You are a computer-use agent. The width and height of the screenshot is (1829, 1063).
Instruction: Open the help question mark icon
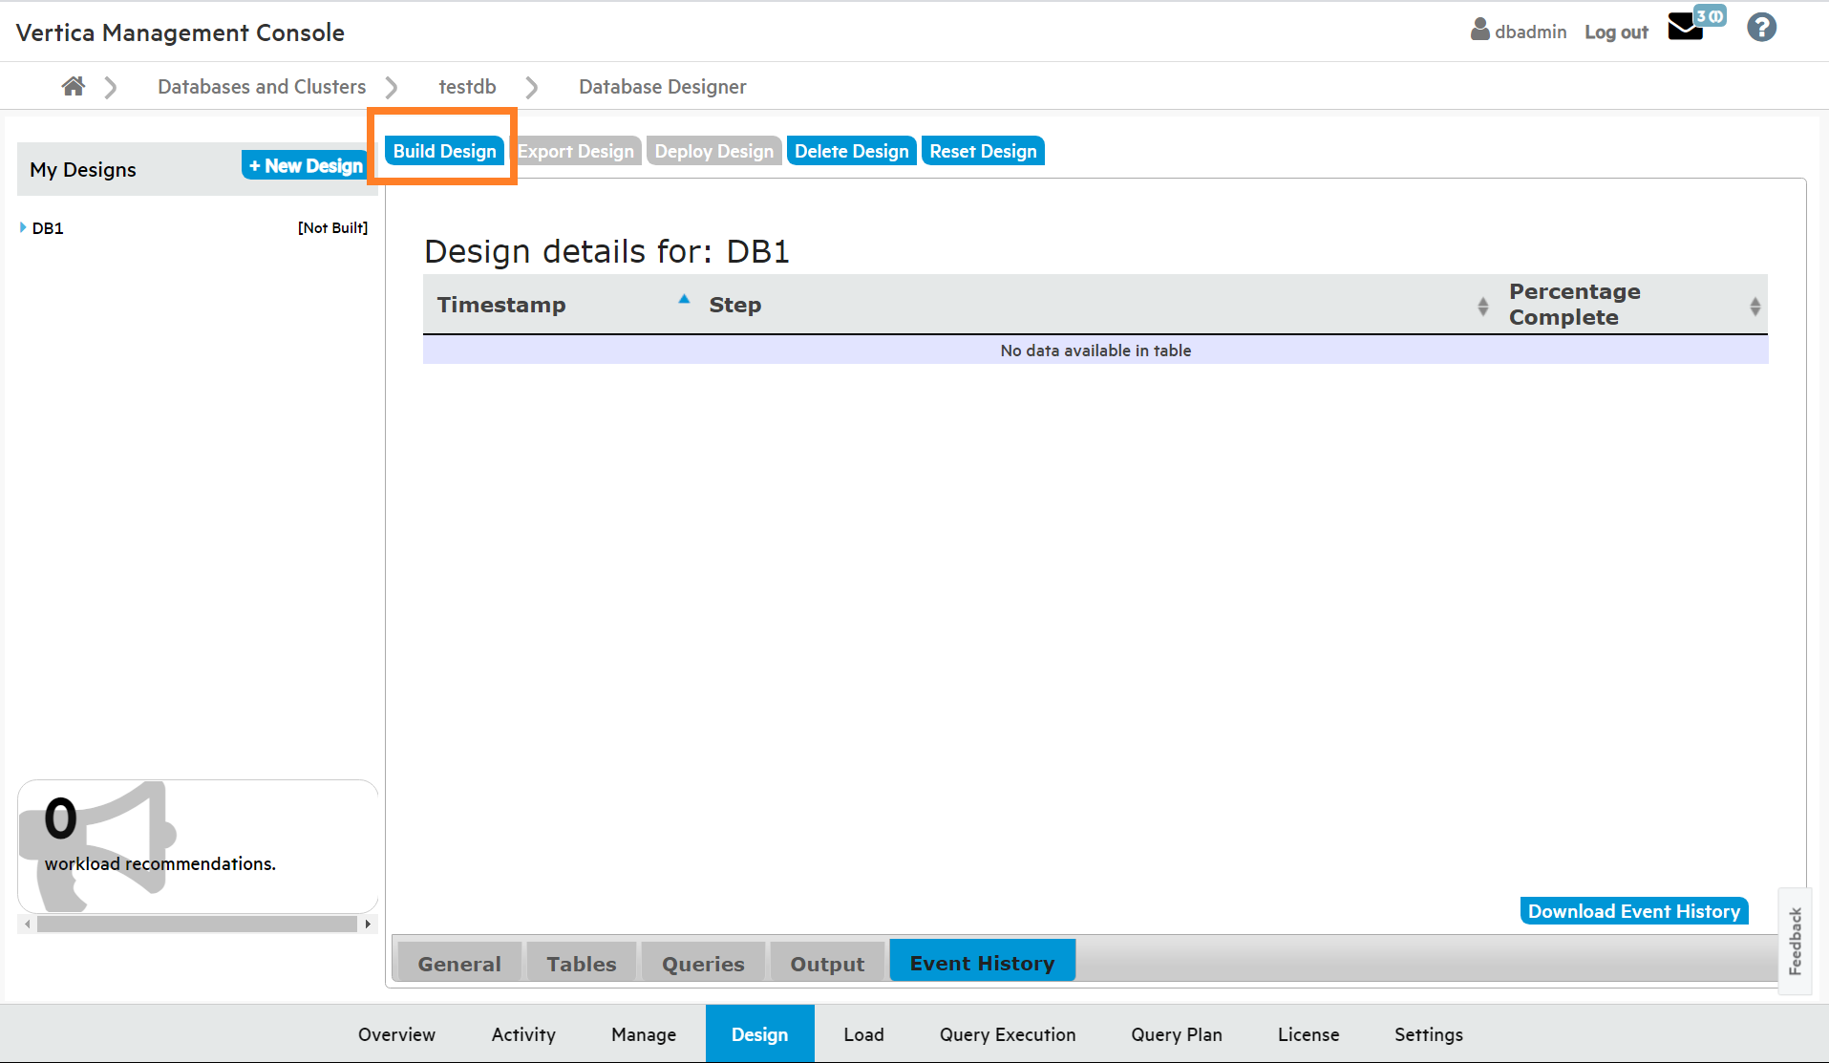point(1761,28)
